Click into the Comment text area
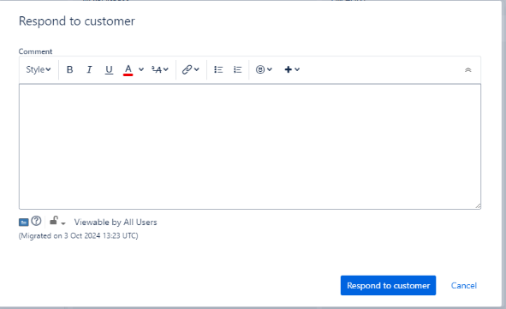Viewport: 506px width, 309px height. tap(250, 146)
